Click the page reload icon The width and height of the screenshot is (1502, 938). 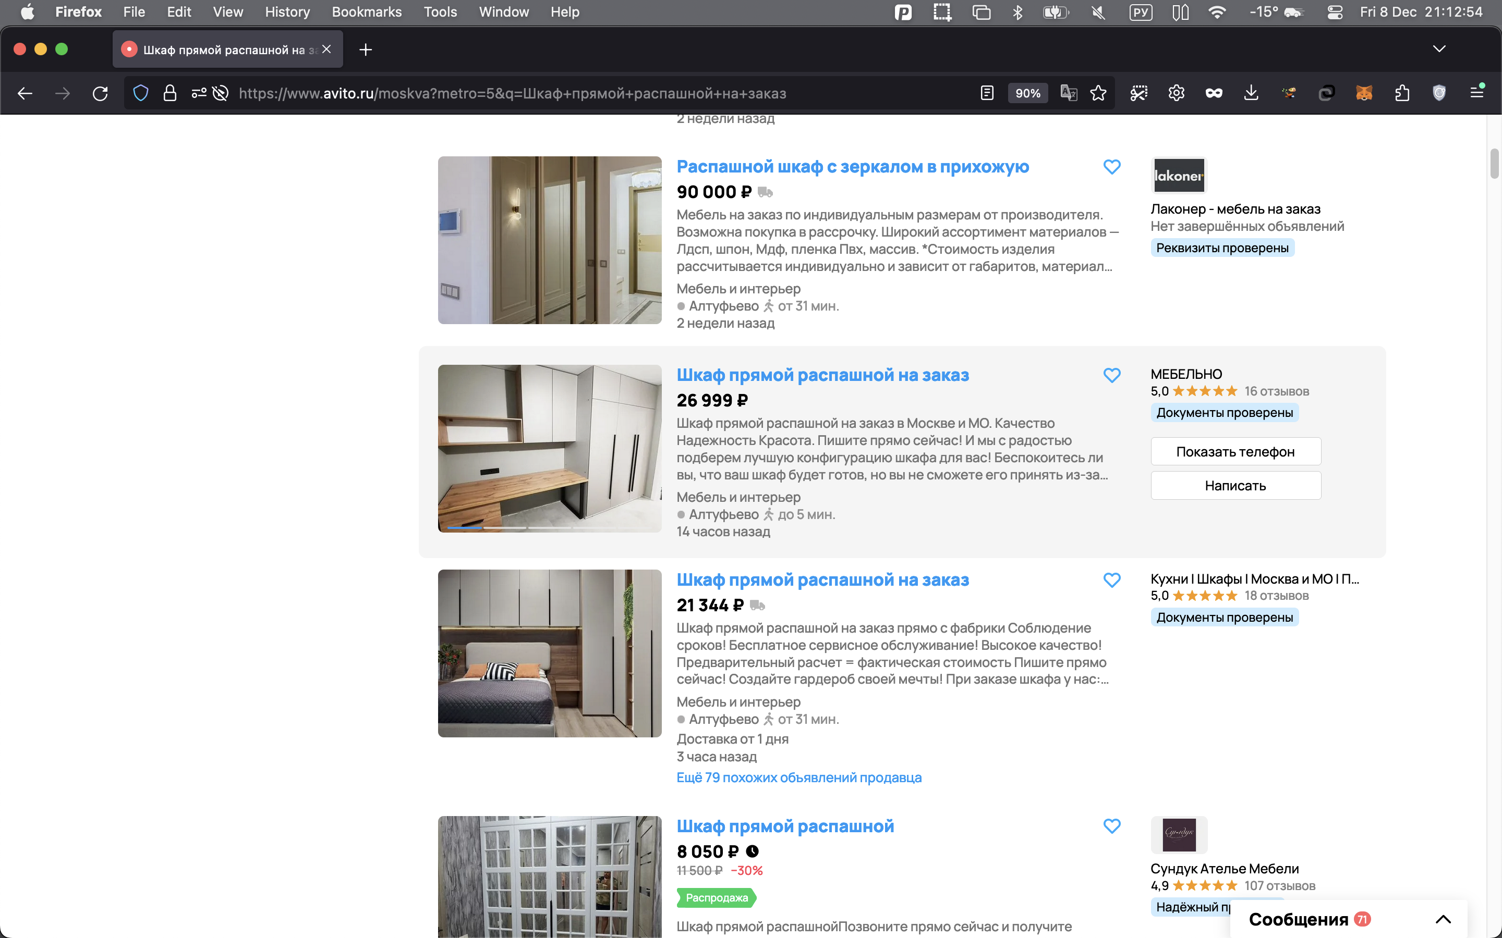tap(100, 94)
